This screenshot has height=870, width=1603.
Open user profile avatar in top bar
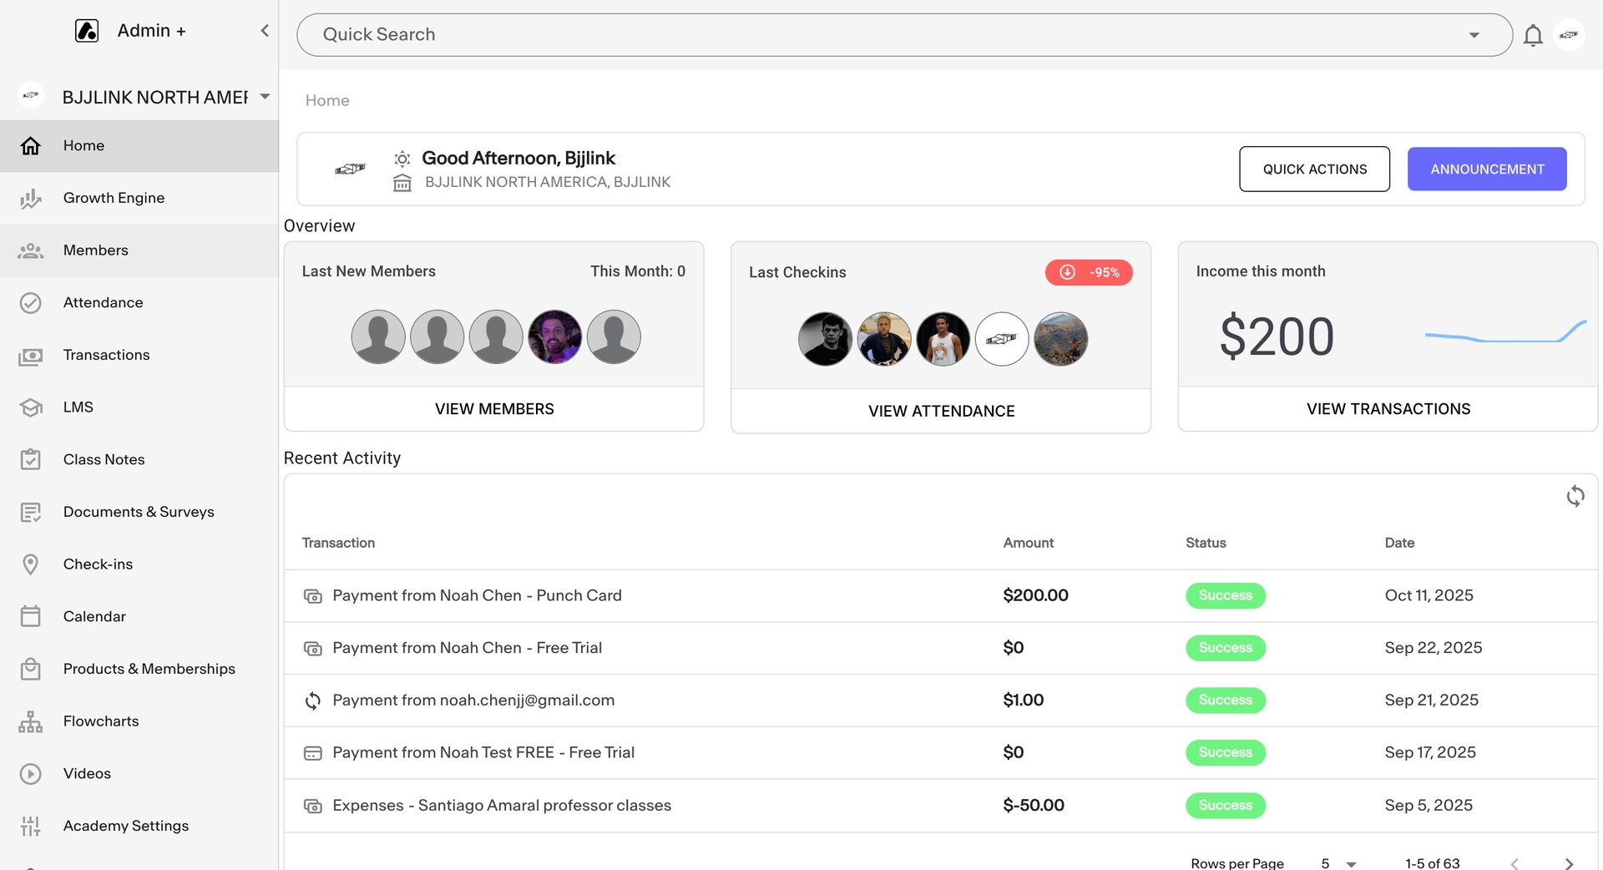pyautogui.click(x=1569, y=35)
